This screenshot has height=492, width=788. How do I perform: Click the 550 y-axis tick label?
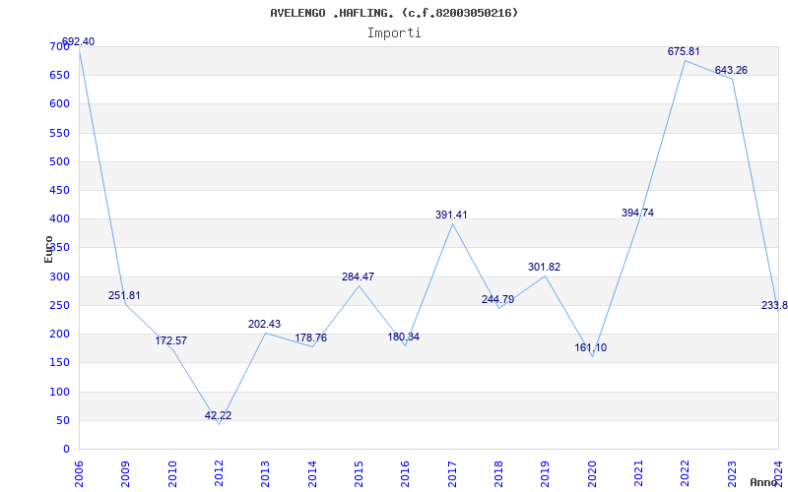(x=59, y=133)
